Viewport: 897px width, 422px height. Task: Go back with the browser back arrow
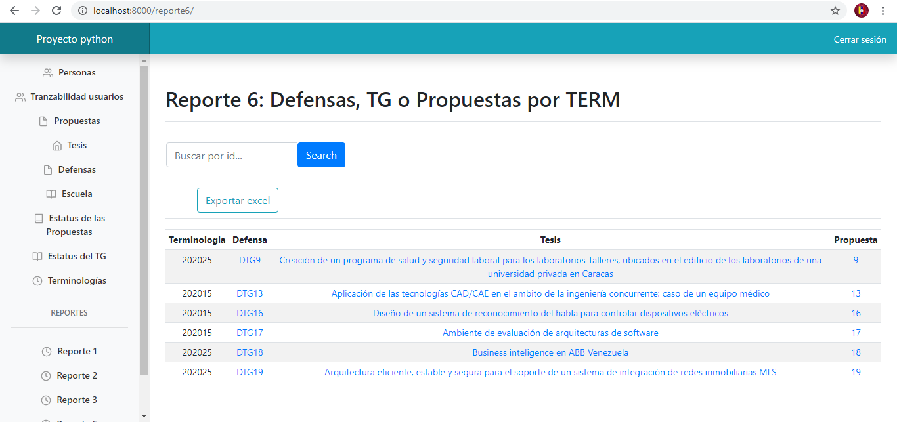point(14,11)
